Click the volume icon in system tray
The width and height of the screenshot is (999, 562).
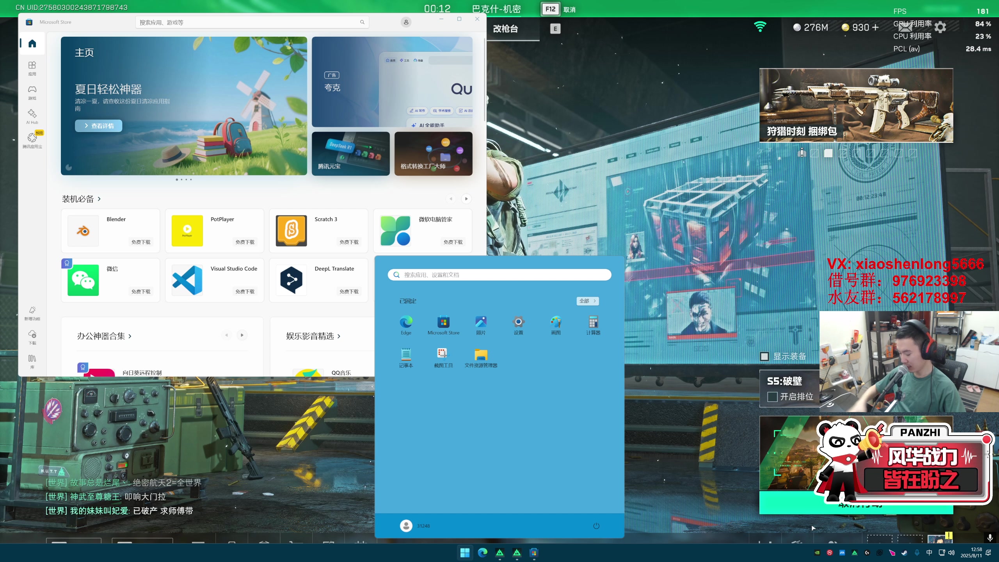click(x=951, y=553)
